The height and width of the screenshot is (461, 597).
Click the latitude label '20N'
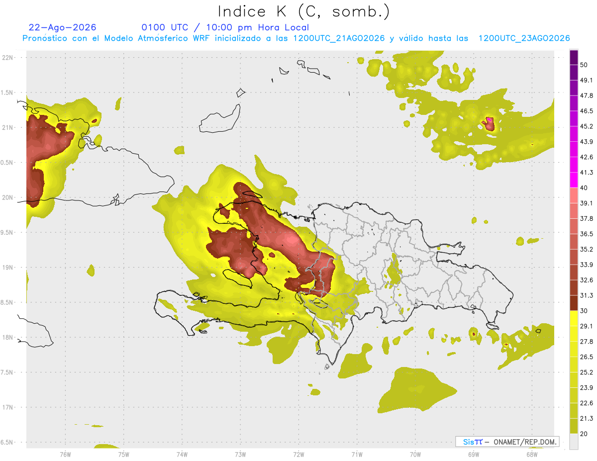click(7, 198)
